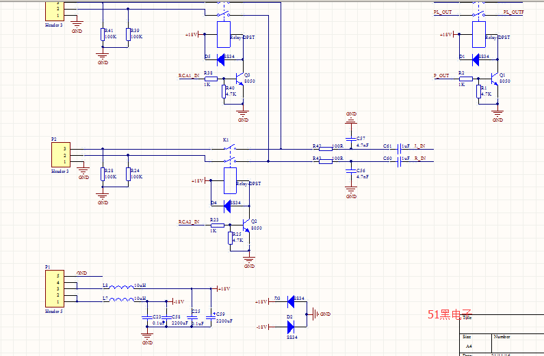Select capacitor C23 0.1uF symbol
Image resolution: width=544 pixels, height=356 pixels.
click(147, 317)
